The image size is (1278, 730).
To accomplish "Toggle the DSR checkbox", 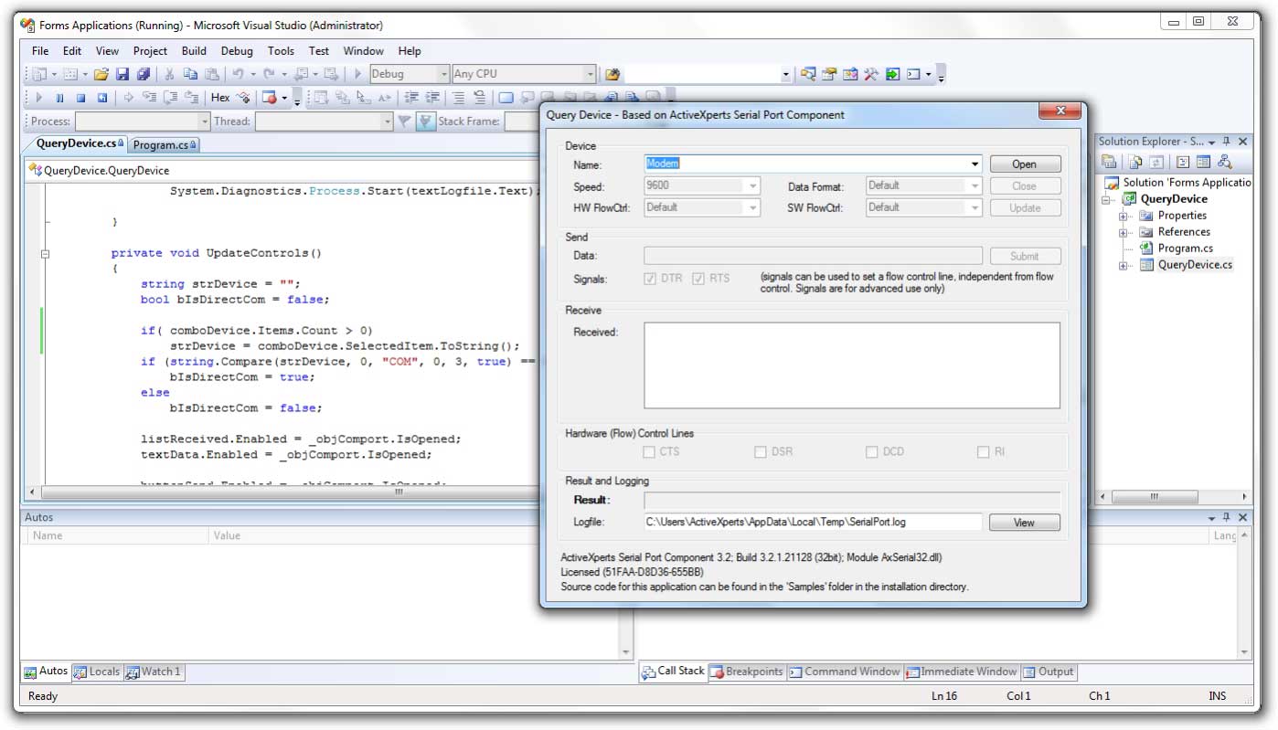I will [761, 452].
